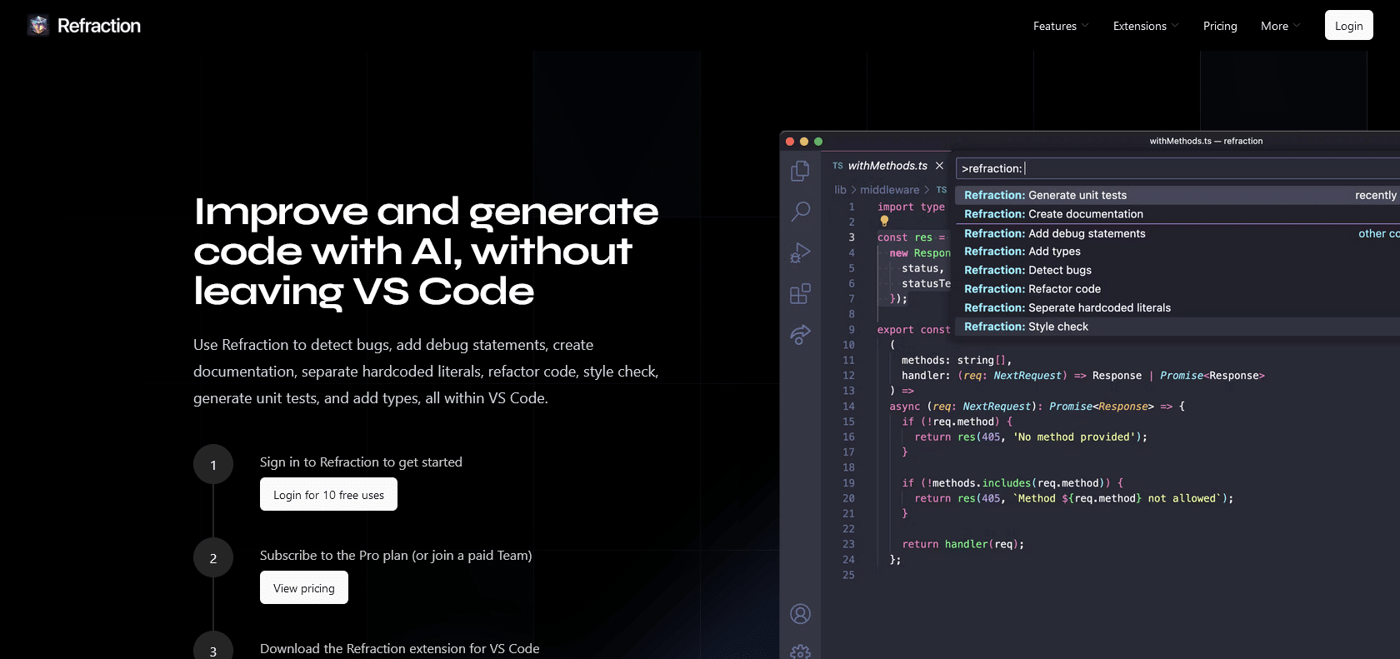Click the Refraction logo icon
Screen dimensions: 1400x659
pyautogui.click(x=38, y=26)
